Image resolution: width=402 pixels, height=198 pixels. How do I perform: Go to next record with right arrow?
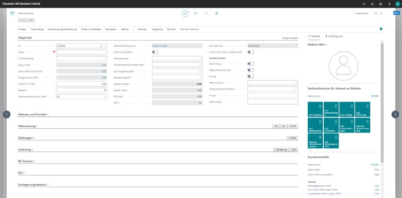point(395,114)
